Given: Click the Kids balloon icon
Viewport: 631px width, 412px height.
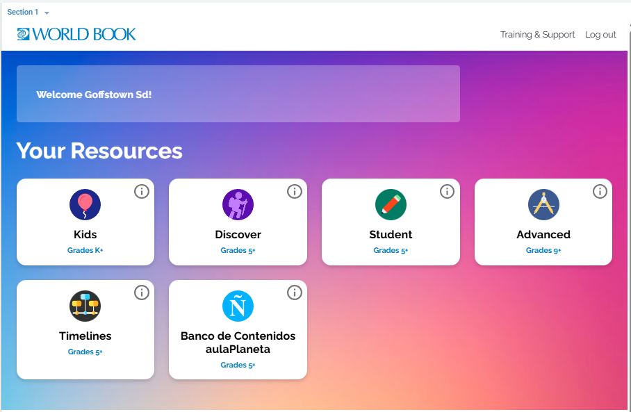Looking at the screenshot, I should (x=85, y=204).
